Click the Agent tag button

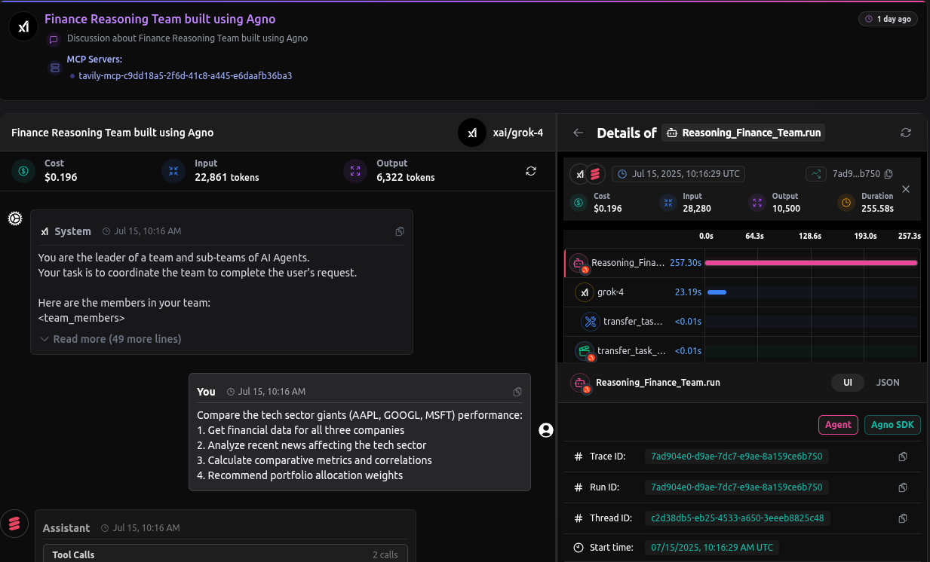838,425
